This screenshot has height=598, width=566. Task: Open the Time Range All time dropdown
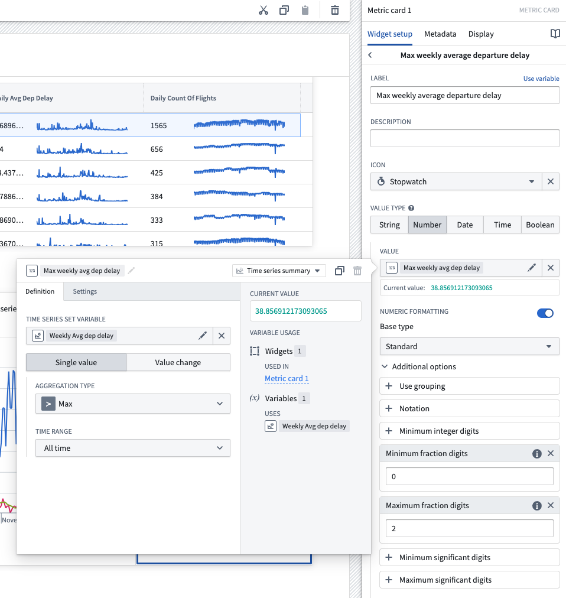tap(133, 448)
